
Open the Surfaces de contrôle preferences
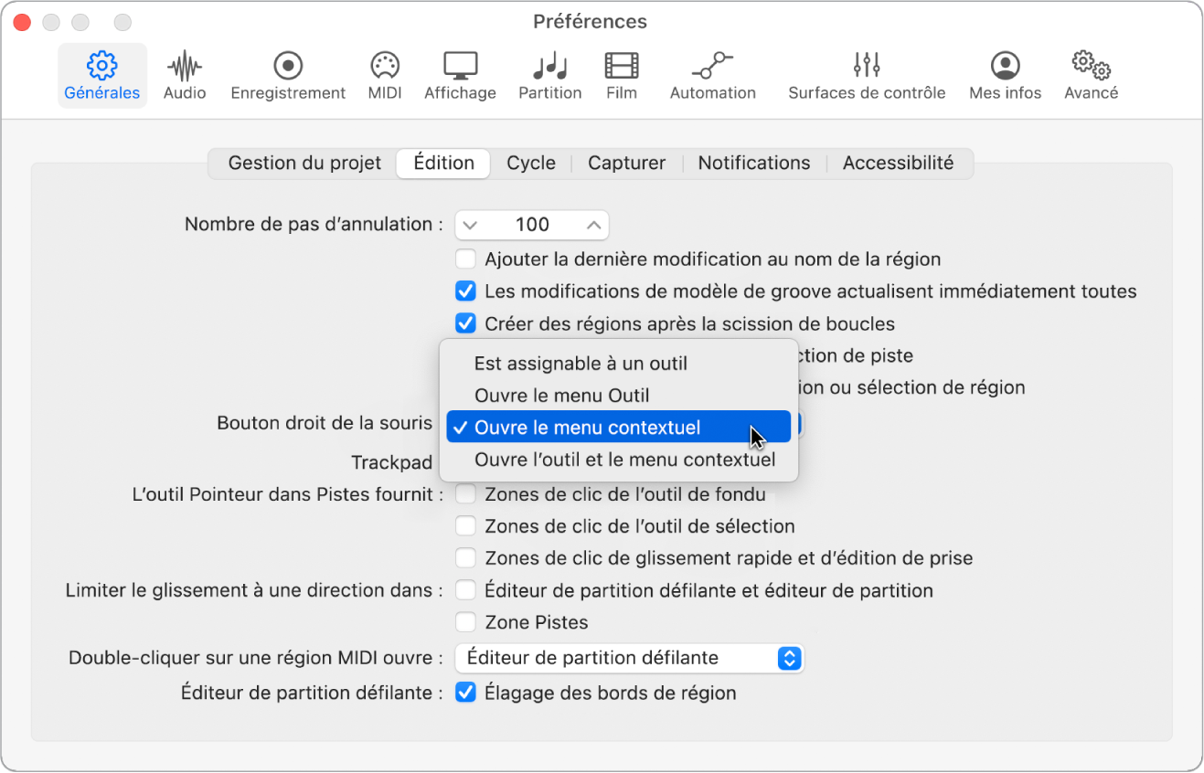pyautogui.click(x=866, y=74)
